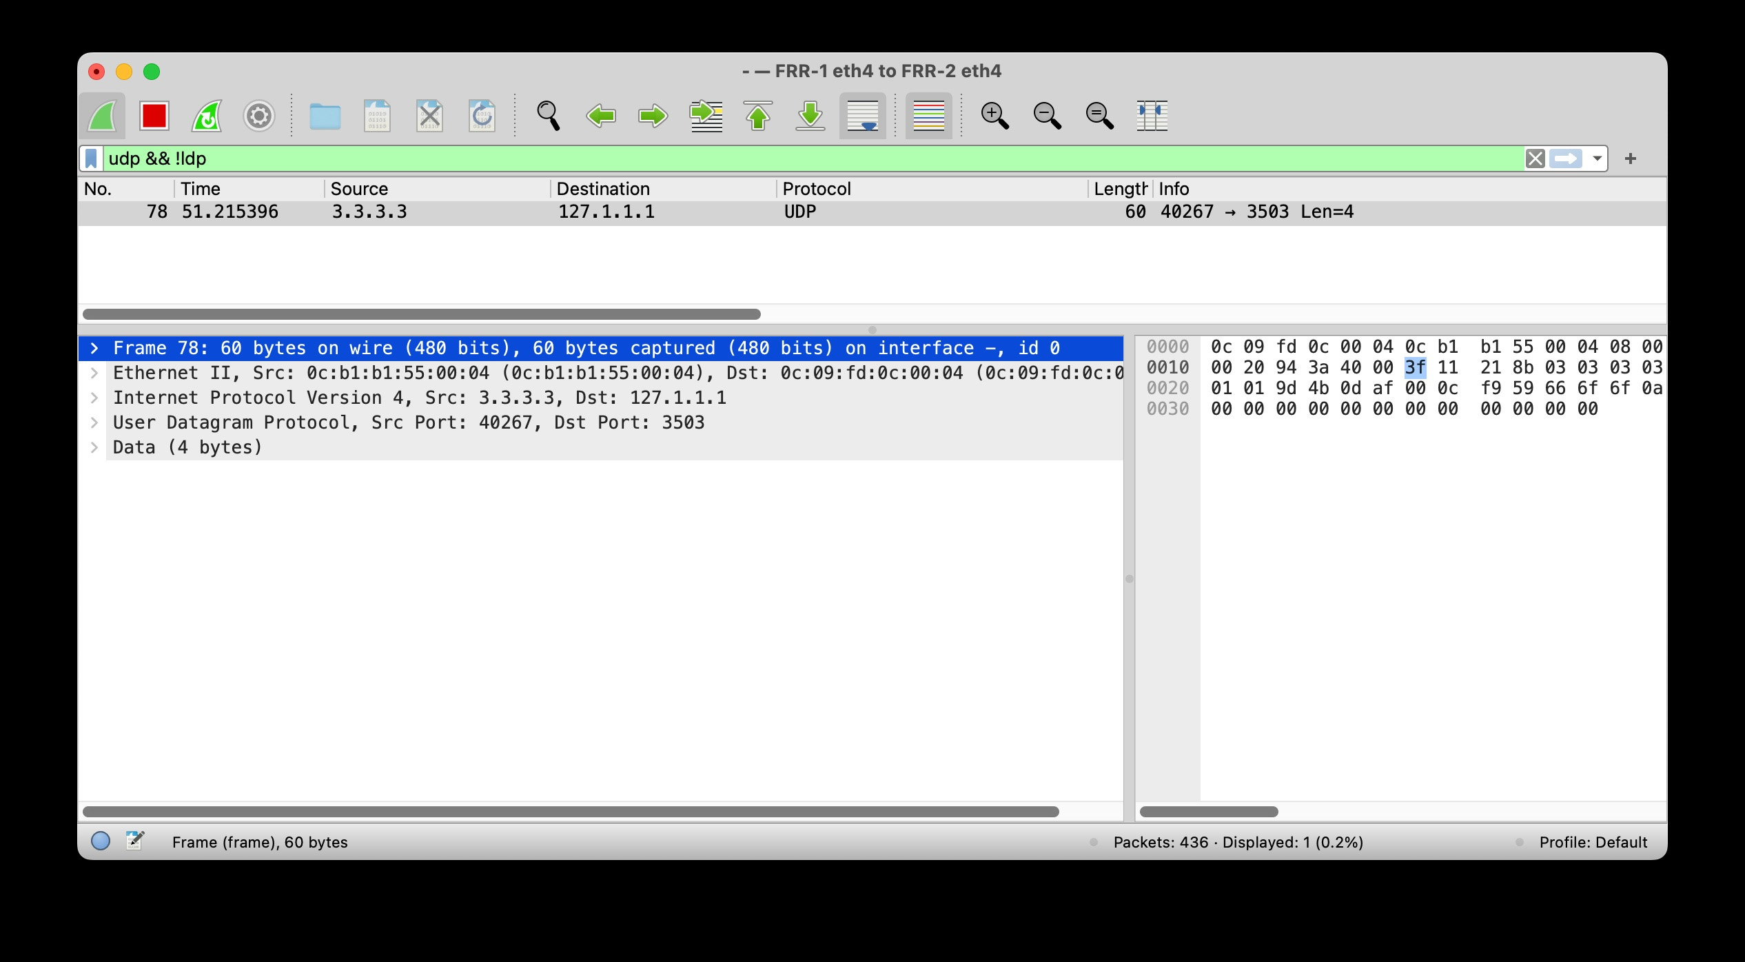Add a display filter button with plus
Viewport: 1745px width, 962px height.
[1630, 158]
